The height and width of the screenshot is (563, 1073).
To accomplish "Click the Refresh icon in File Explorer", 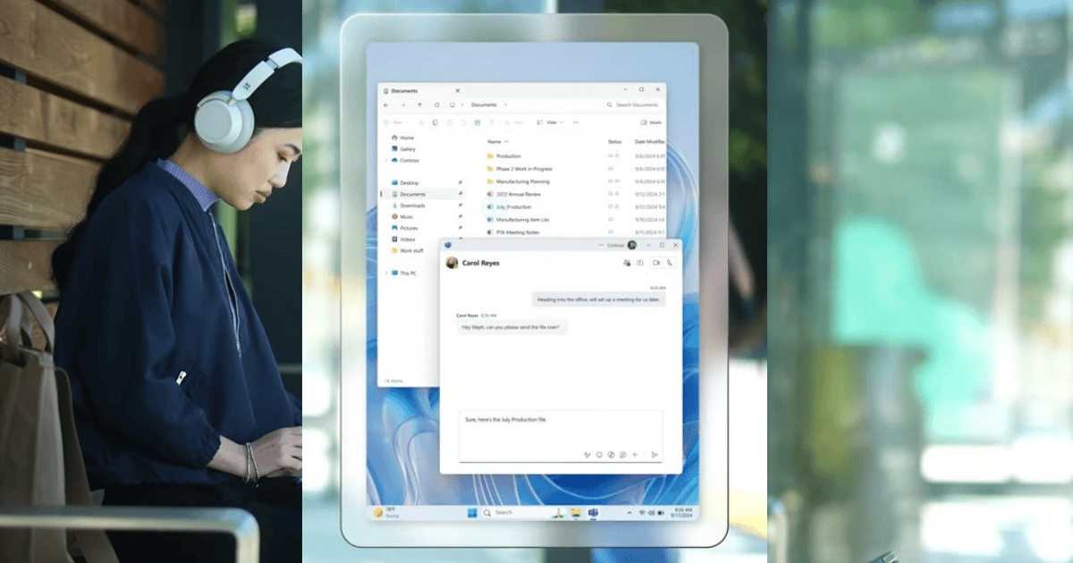I will point(436,105).
